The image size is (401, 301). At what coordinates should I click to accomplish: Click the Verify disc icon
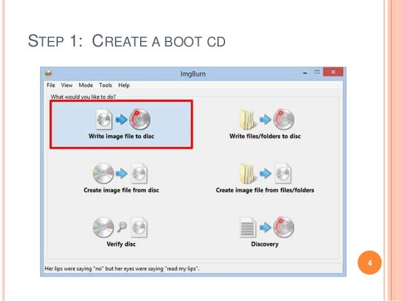pyautogui.click(x=120, y=227)
